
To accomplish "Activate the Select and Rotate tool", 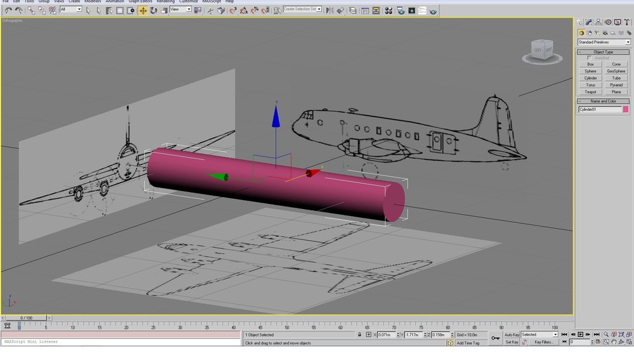I will tap(153, 11).
